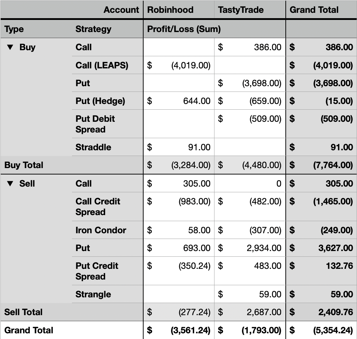Select the Account header cell
This screenshot has width=357, height=339.
pyautogui.click(x=121, y=10)
